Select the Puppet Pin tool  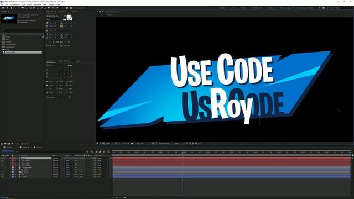coord(58,8)
